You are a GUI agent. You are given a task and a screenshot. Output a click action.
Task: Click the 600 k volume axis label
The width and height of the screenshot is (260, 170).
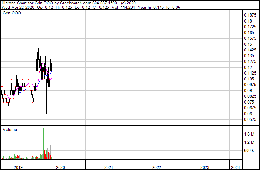tap(249, 150)
